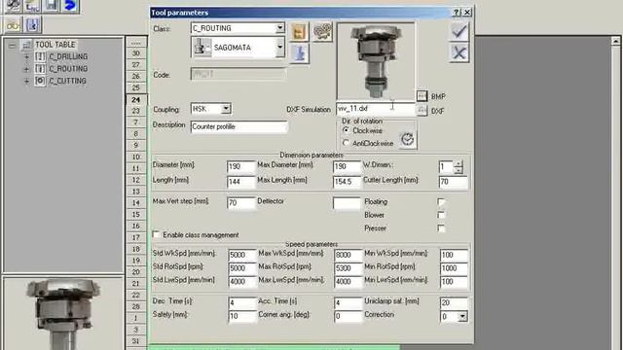
Task: Click the tool preview image in the dialog
Action: tap(376, 60)
